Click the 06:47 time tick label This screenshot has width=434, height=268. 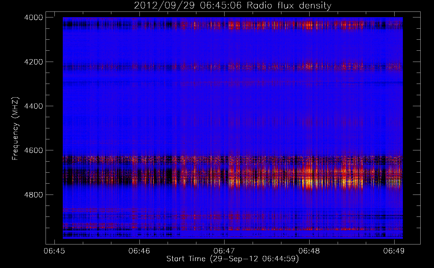(x=224, y=251)
